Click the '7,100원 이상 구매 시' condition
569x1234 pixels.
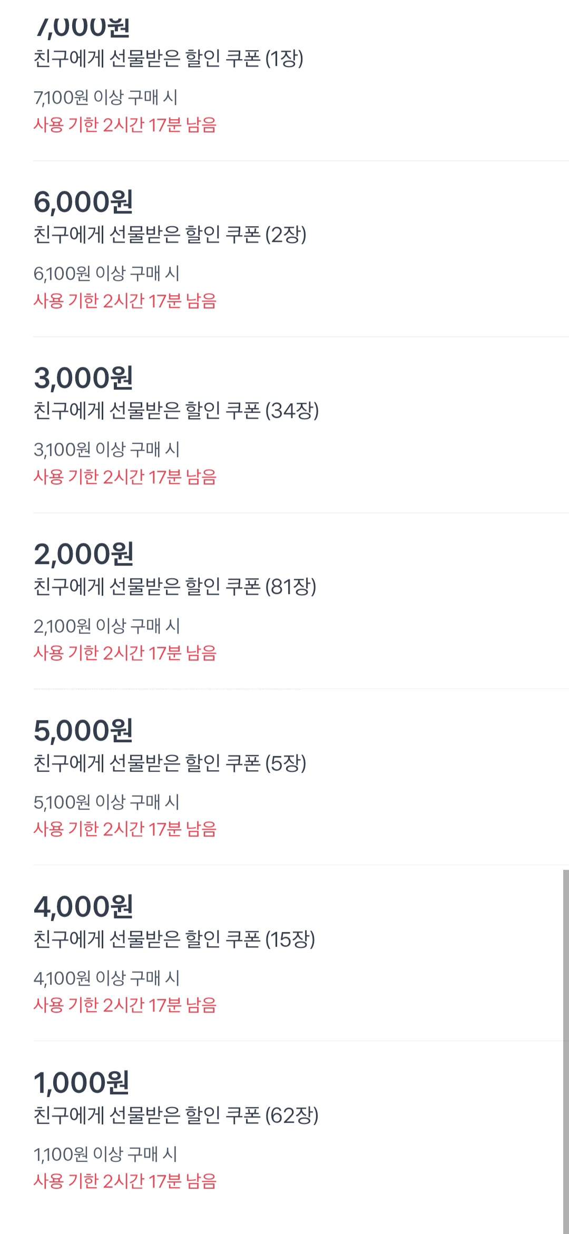[x=105, y=98]
